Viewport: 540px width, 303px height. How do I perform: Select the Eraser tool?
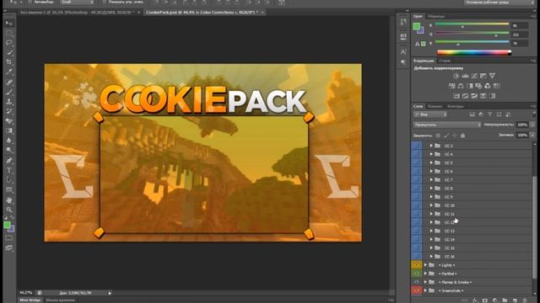coord(9,121)
